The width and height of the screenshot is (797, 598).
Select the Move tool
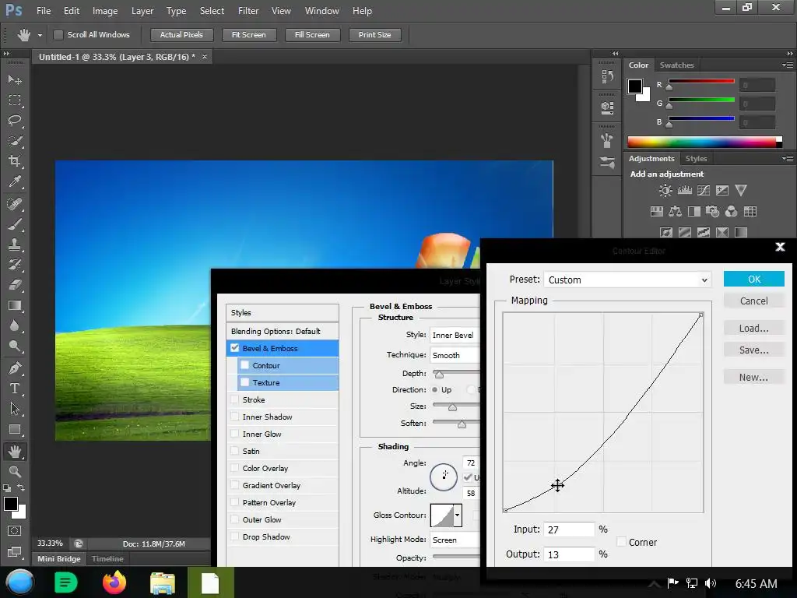[x=15, y=80]
